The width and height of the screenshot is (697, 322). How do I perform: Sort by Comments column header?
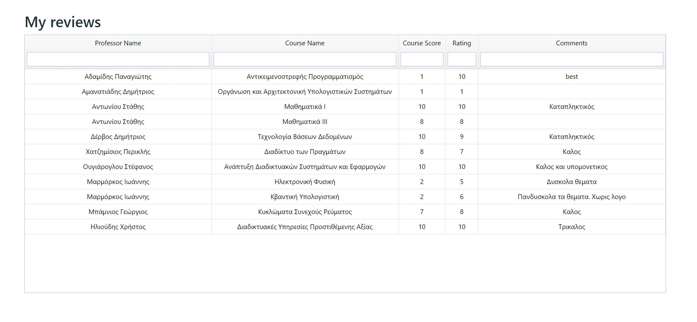[572, 43]
